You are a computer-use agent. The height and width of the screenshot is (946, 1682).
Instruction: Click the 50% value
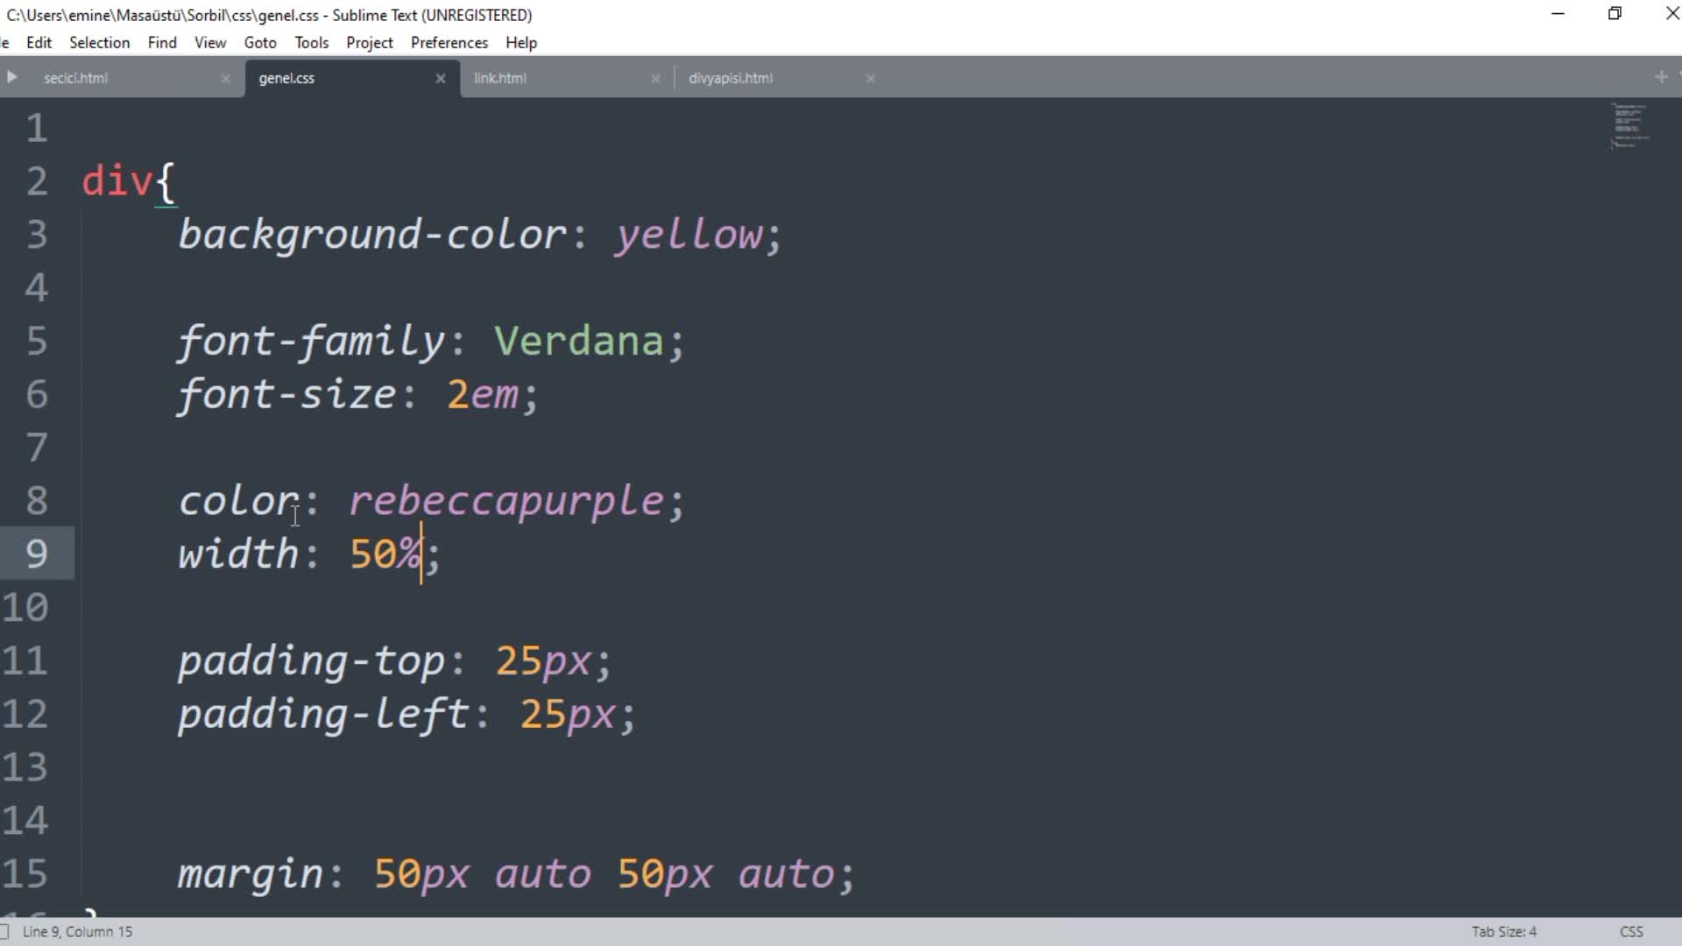click(385, 554)
